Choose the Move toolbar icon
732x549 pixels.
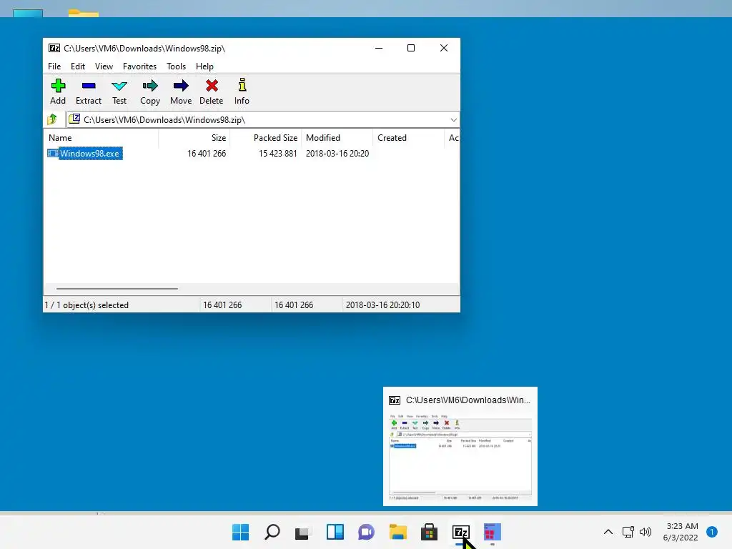[181, 86]
